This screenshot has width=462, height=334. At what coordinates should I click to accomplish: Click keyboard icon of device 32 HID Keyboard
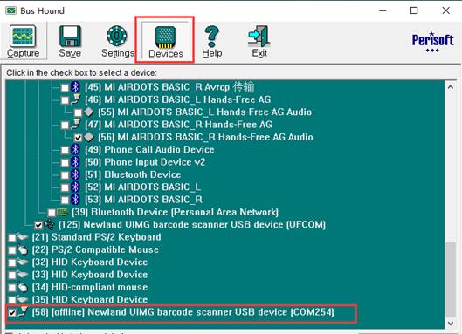tap(23, 262)
